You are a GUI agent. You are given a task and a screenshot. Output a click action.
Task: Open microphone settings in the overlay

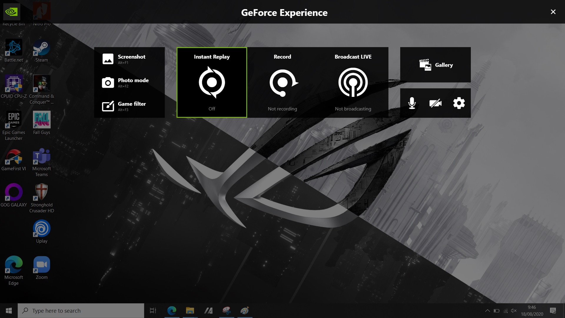coord(412,103)
